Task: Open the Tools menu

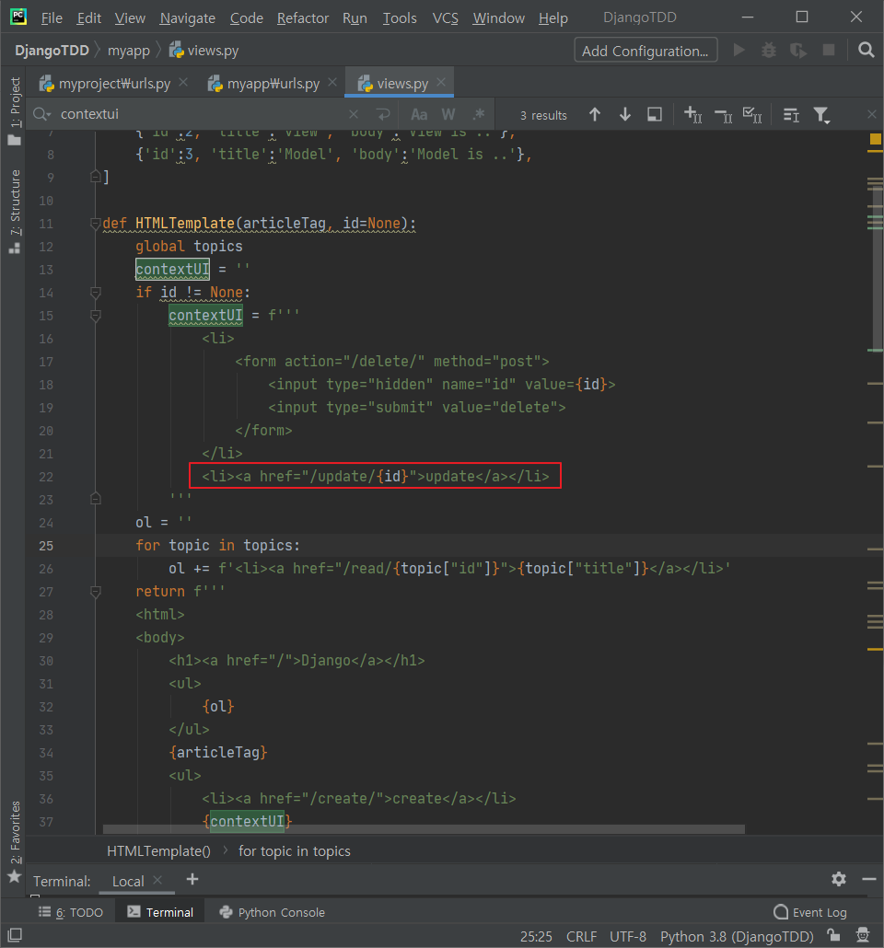Action: click(x=400, y=18)
